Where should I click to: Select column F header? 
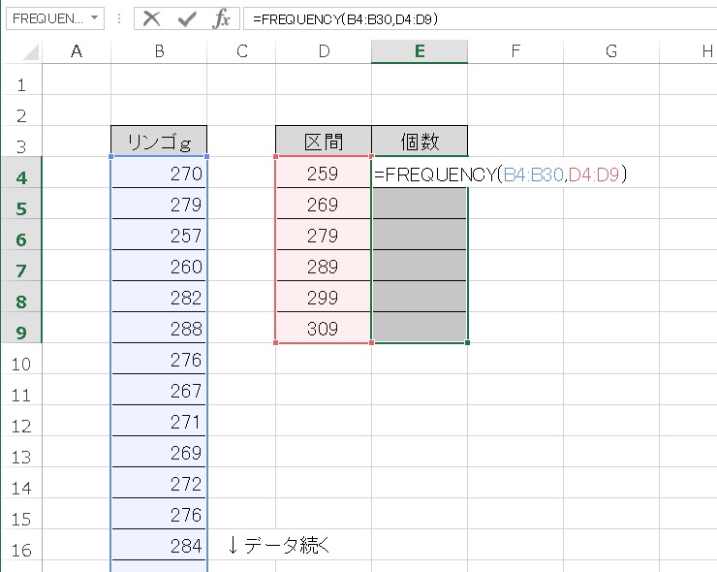515,51
